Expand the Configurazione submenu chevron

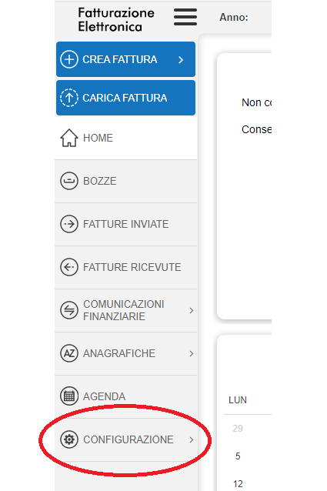(x=192, y=439)
